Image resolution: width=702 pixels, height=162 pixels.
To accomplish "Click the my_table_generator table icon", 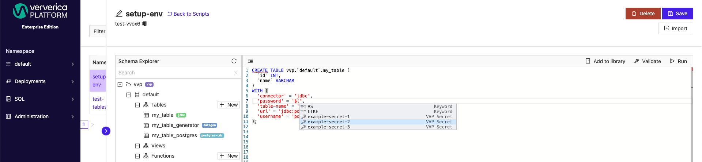I will [146, 126].
